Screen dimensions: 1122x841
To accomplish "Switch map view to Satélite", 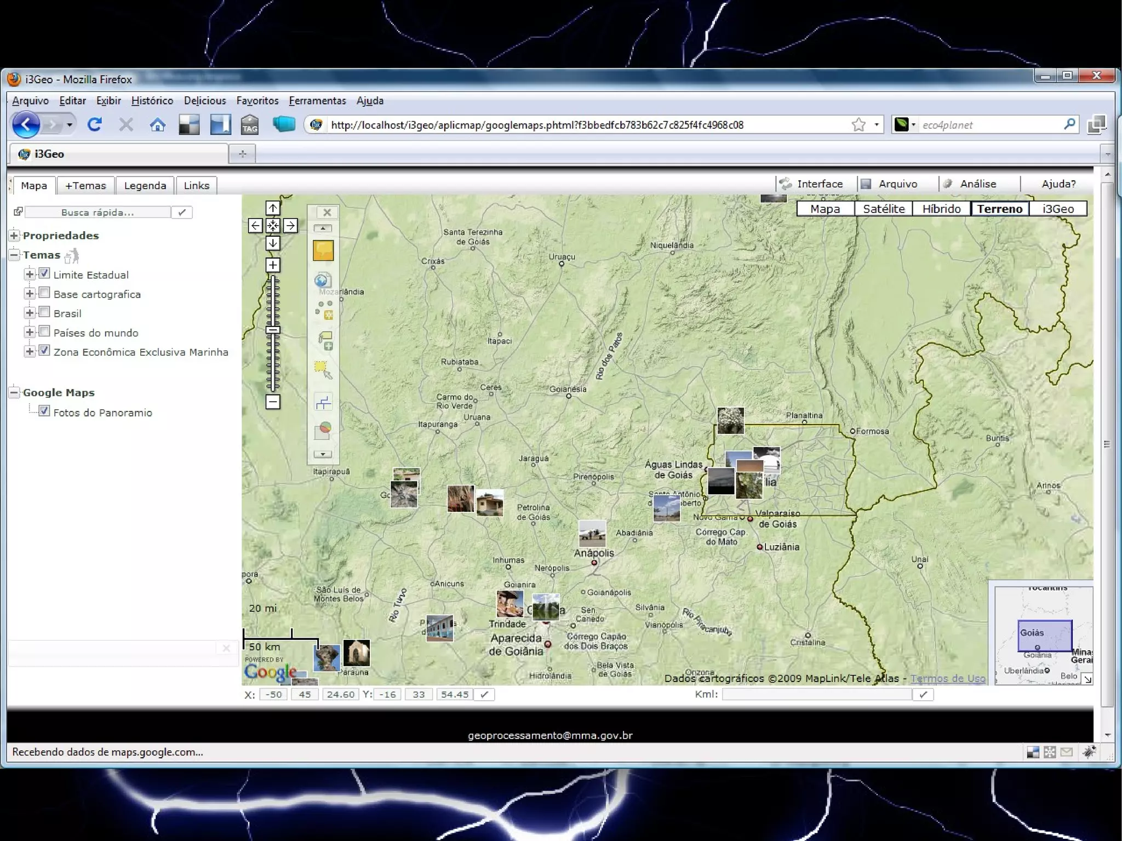I will pyautogui.click(x=883, y=209).
